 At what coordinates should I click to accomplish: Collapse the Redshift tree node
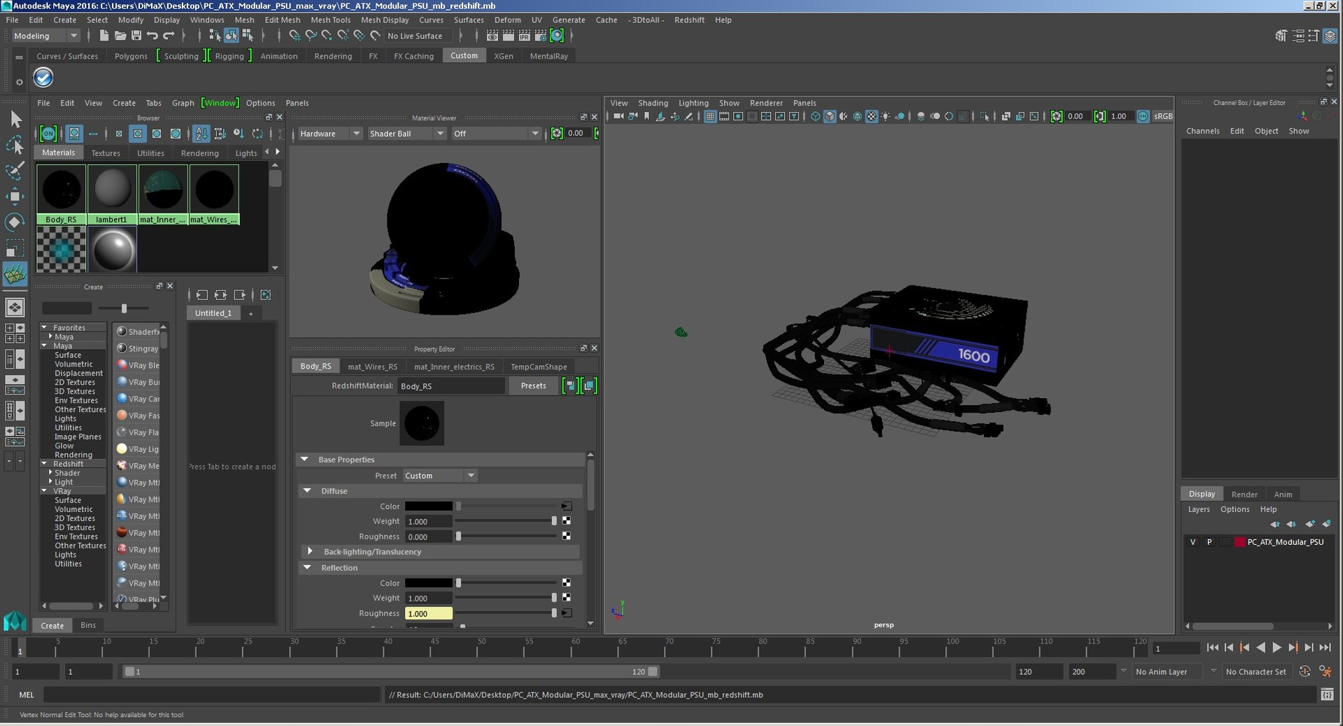click(44, 464)
